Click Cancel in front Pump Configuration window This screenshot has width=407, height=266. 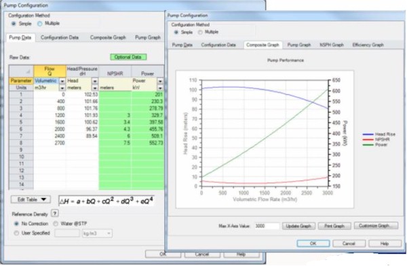coord(349,244)
